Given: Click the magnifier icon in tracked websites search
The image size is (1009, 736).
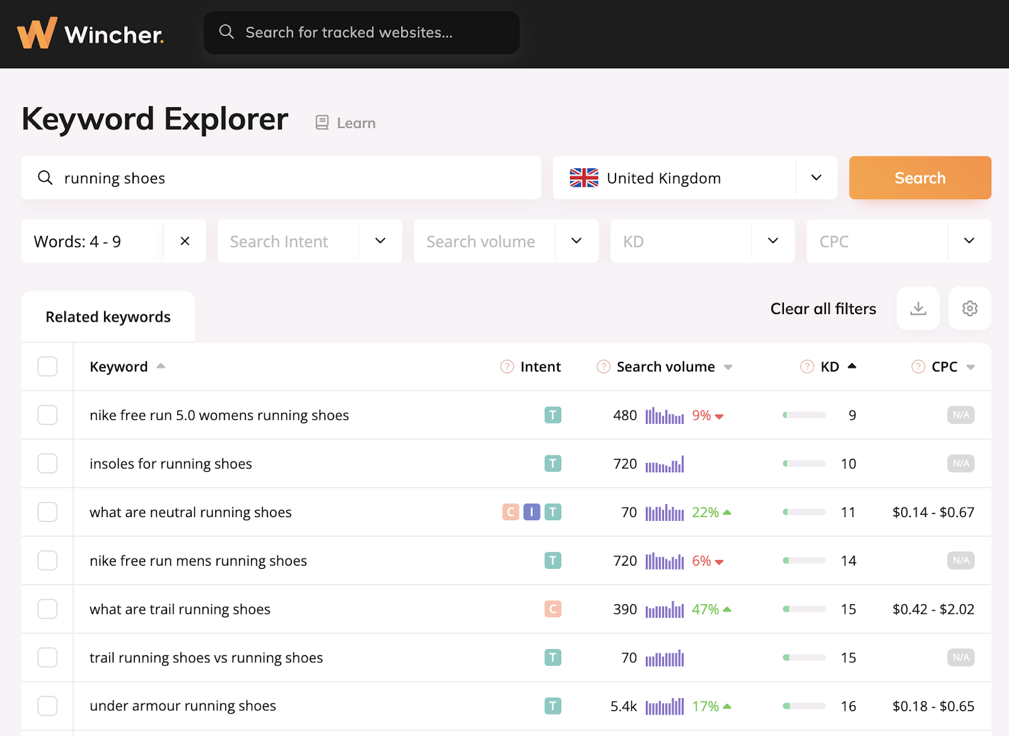Looking at the screenshot, I should 226,32.
